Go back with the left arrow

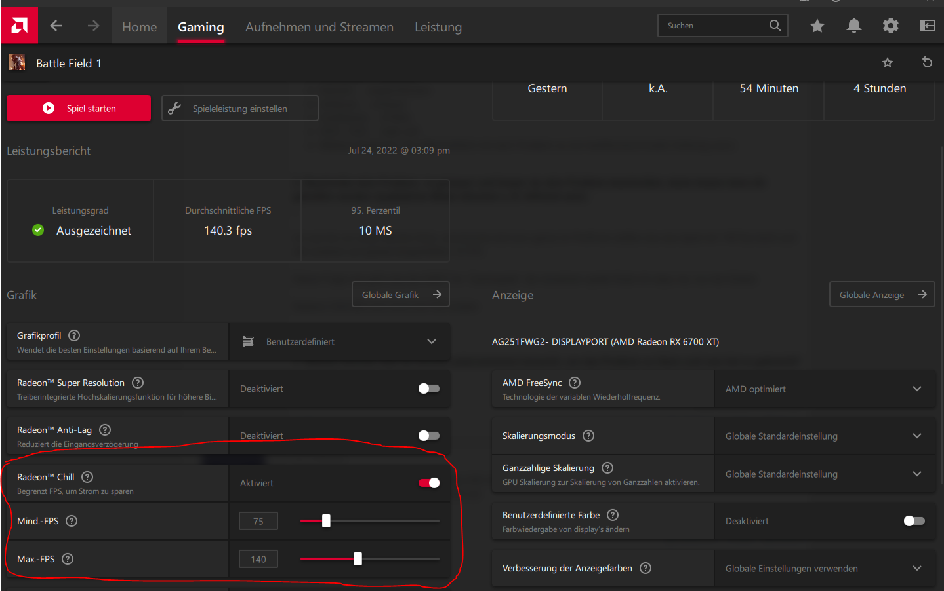coord(56,26)
